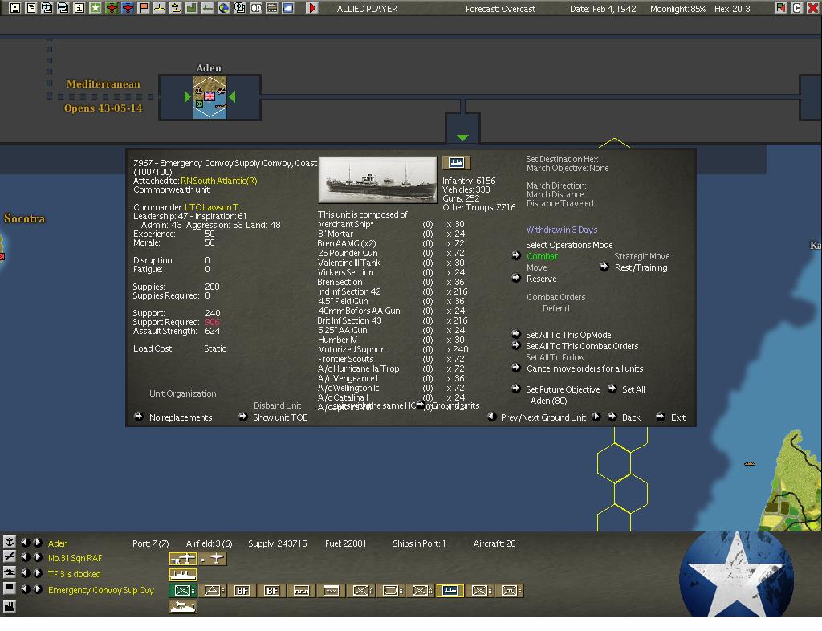Click the aircraft icon beside No.31 Sqn RAF

(10, 558)
